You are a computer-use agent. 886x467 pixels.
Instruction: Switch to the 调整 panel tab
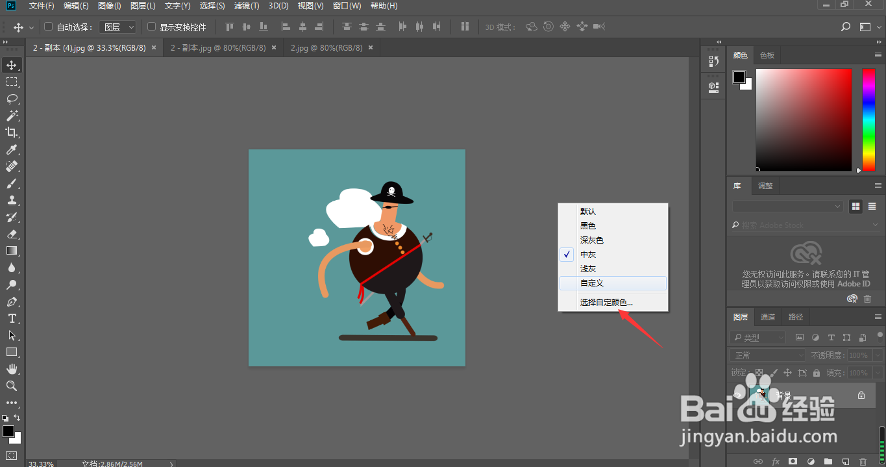pyautogui.click(x=765, y=186)
